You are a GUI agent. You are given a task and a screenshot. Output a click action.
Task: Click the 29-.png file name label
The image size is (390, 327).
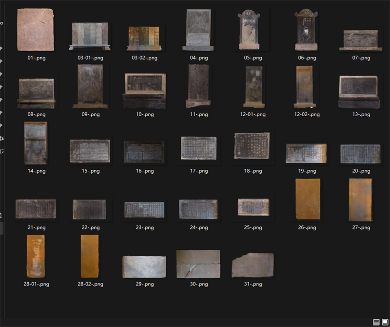pos(145,284)
